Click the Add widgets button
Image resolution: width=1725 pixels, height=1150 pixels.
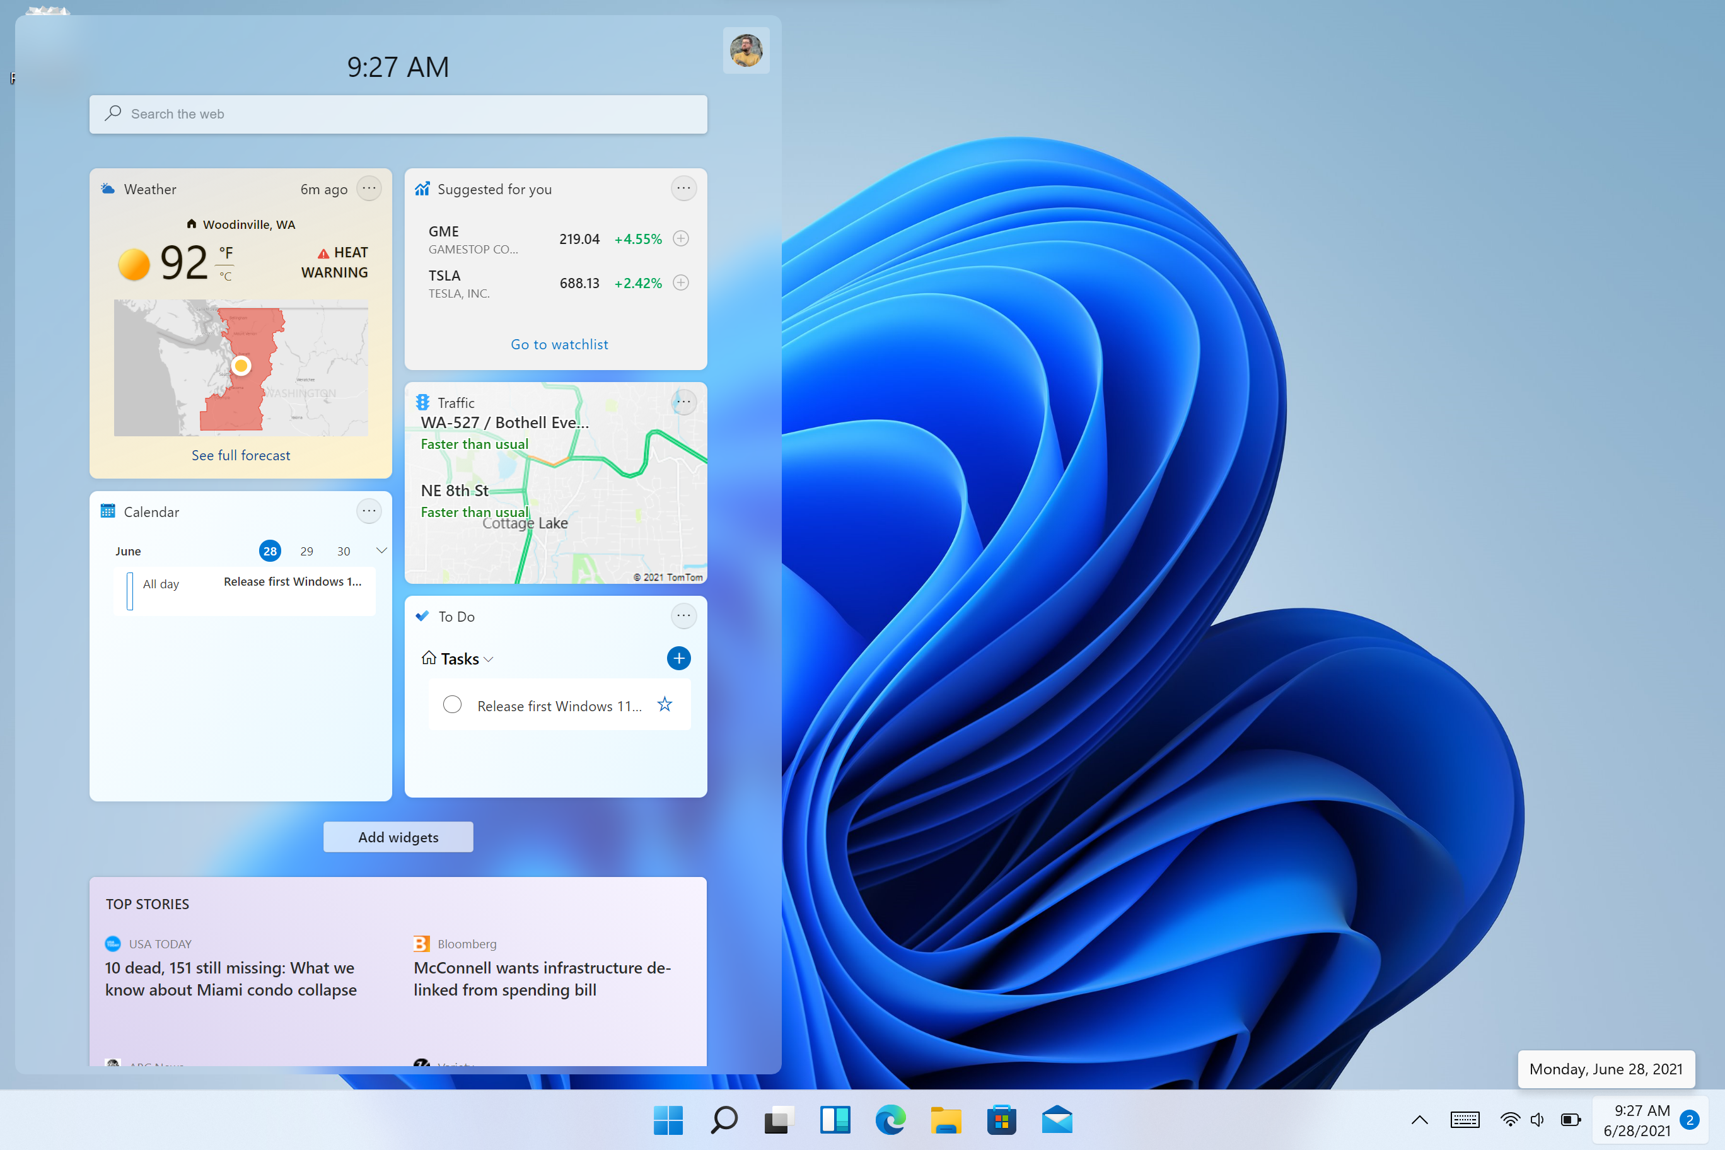click(x=399, y=835)
